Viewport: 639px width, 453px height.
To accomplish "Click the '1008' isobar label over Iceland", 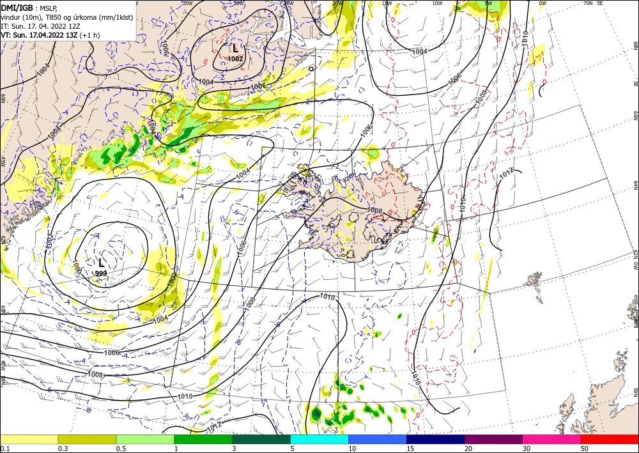I will pos(374,211).
